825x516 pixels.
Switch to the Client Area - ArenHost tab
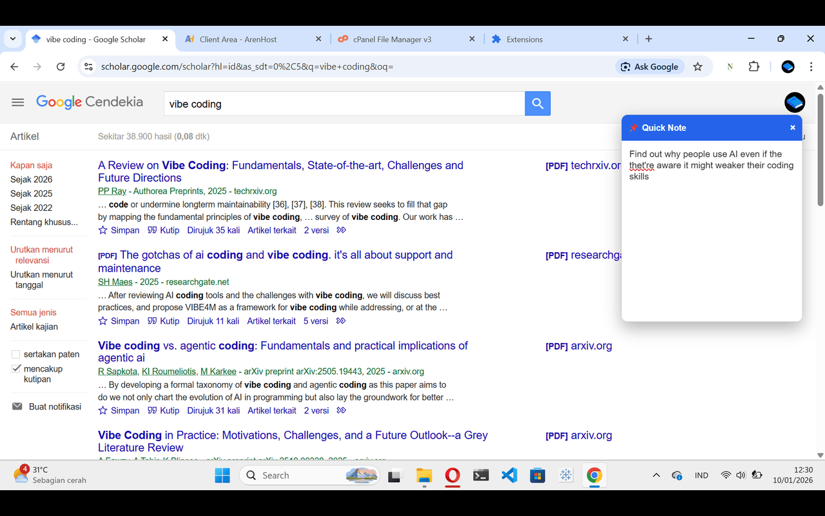pyautogui.click(x=253, y=39)
